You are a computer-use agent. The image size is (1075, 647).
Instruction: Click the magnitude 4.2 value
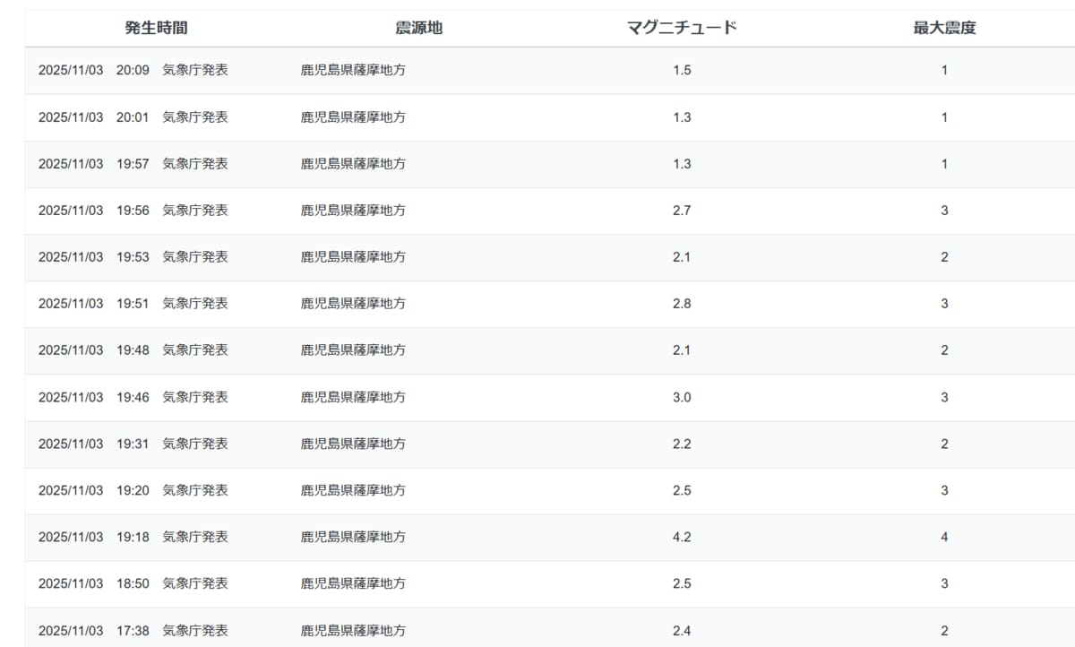coord(682,537)
